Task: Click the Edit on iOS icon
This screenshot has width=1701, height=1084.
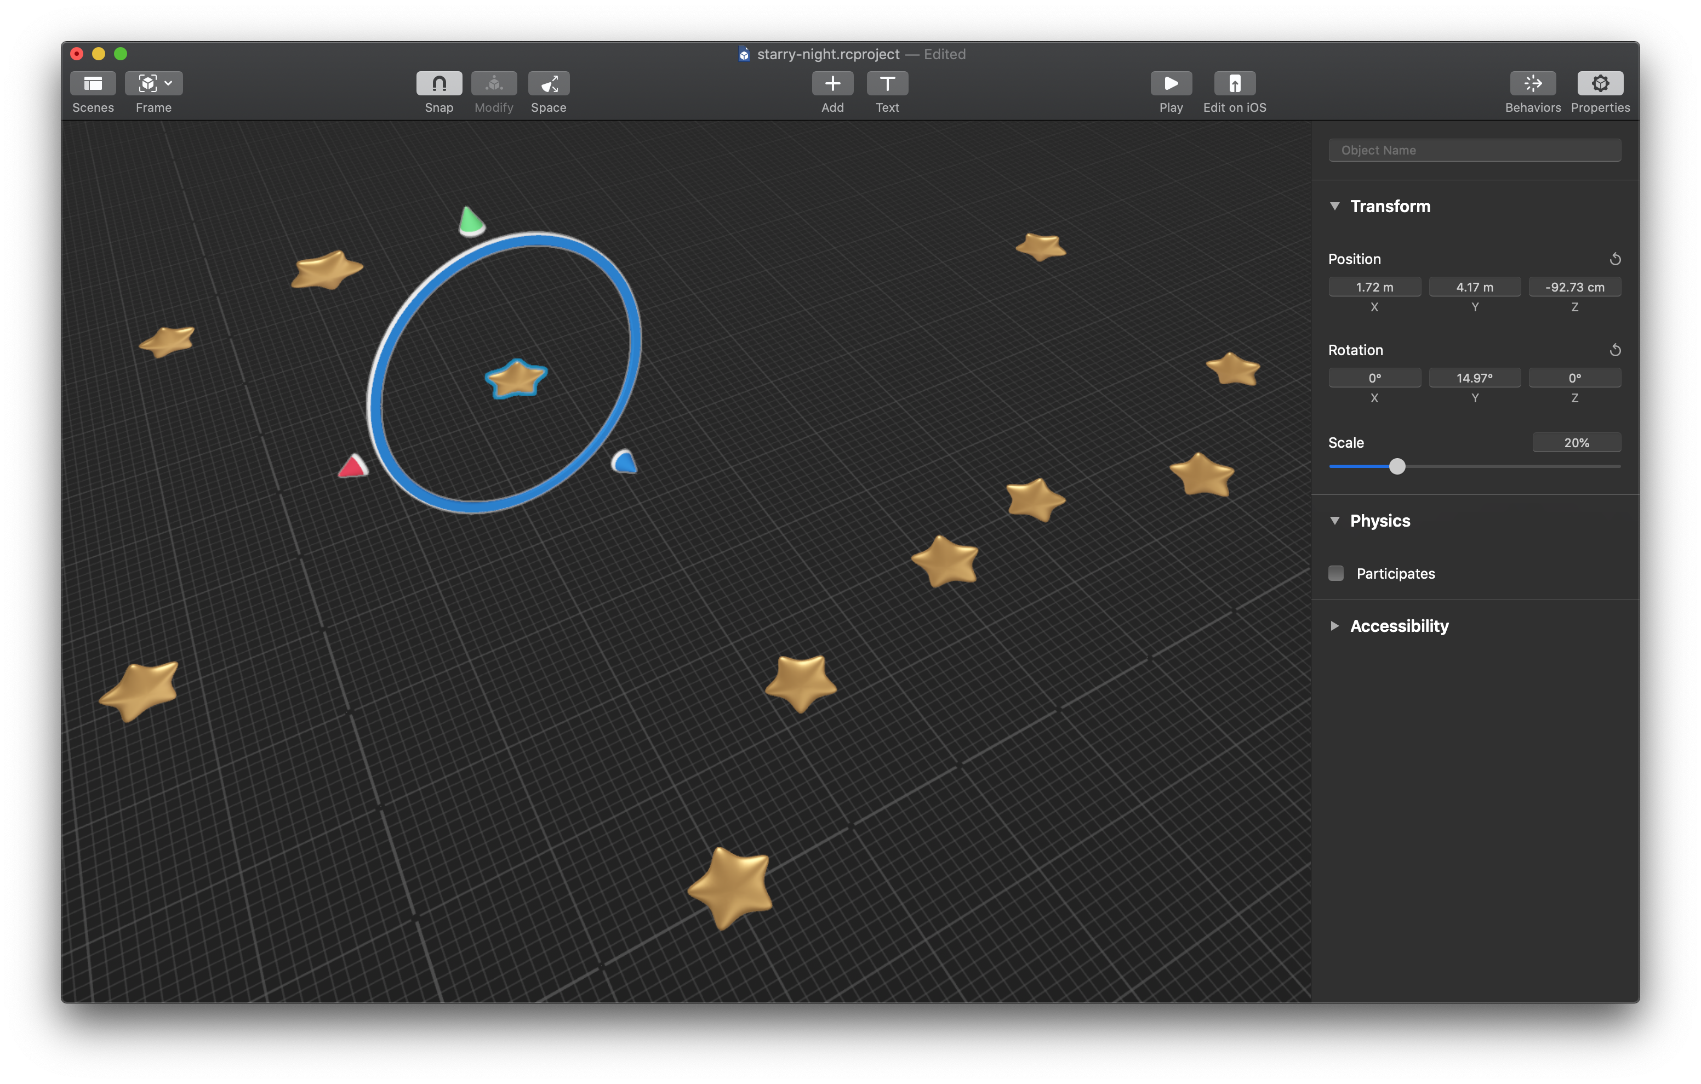Action: (x=1235, y=83)
